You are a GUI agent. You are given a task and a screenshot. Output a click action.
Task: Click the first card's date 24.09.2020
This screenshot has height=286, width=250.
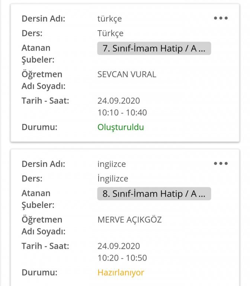tap(119, 101)
